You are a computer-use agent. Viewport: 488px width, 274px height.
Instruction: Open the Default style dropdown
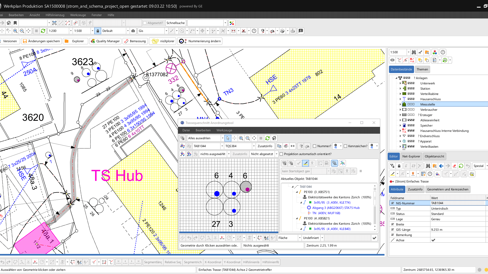(x=128, y=31)
